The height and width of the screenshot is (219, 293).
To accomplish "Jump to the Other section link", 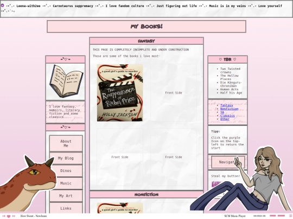I will click(225, 119).
